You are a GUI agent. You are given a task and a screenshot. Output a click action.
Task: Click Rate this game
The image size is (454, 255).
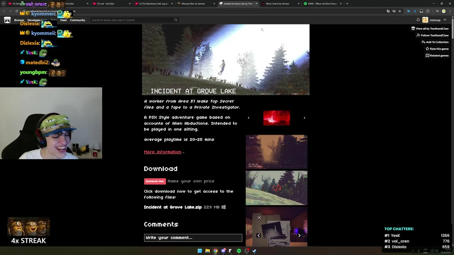point(437,49)
